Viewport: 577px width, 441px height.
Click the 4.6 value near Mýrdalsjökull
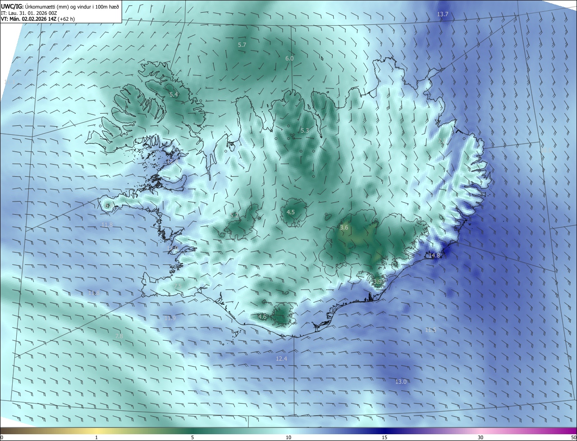(x=262, y=317)
